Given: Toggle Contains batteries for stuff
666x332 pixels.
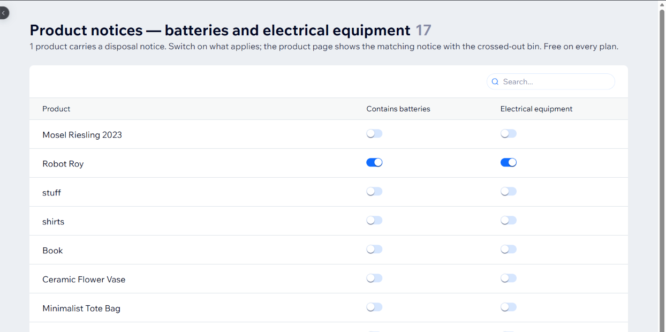Looking at the screenshot, I should (374, 192).
